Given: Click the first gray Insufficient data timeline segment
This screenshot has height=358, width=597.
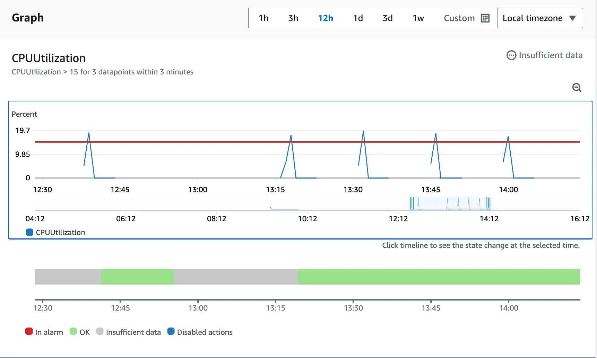Looking at the screenshot, I should click(68, 277).
